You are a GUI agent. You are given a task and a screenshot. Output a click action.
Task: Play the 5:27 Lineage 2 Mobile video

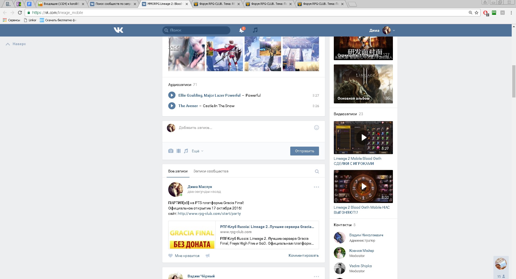coord(363,137)
